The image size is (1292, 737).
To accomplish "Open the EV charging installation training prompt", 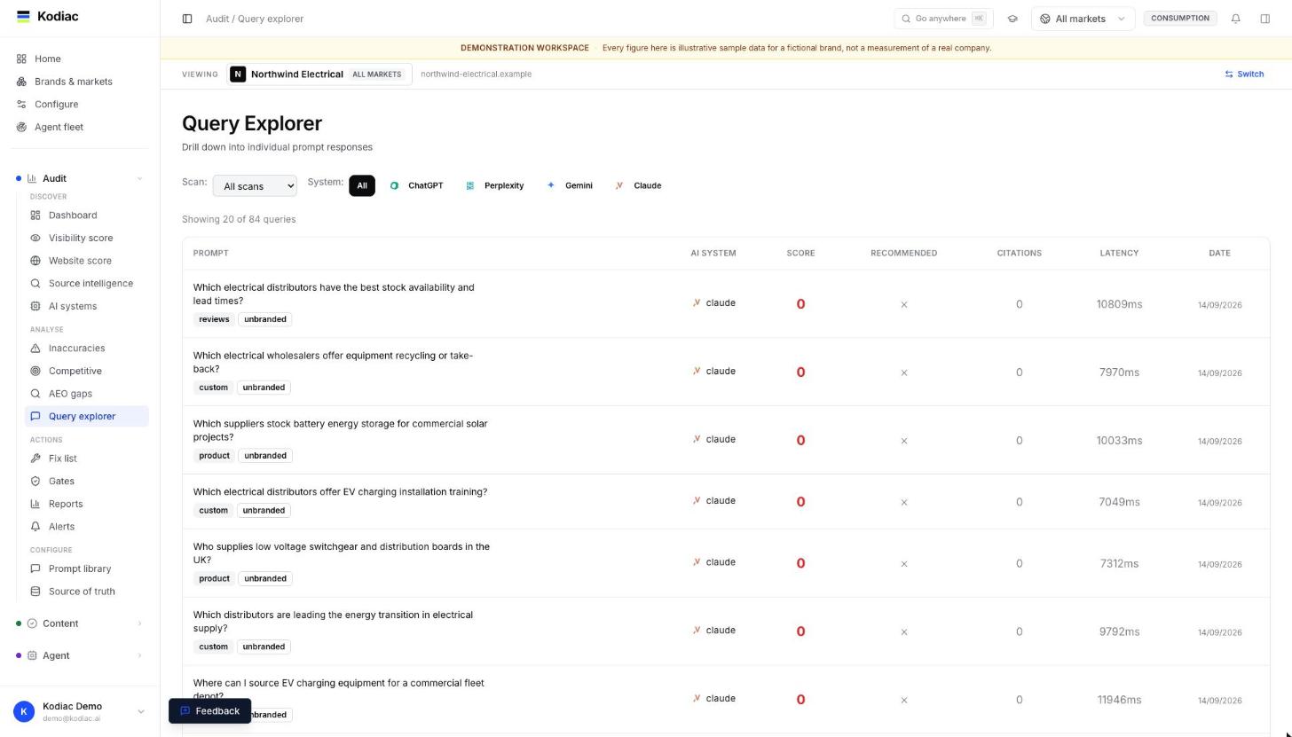I will [340, 492].
